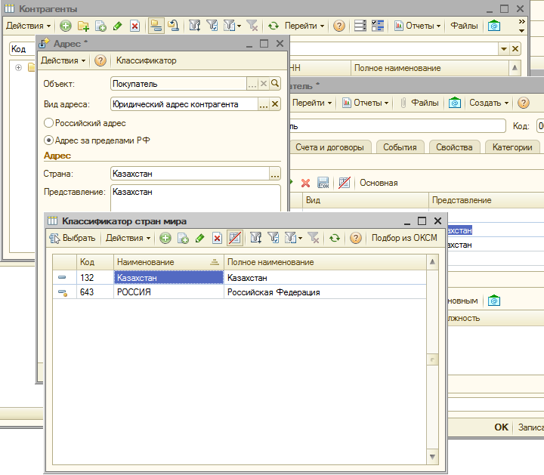The width and height of the screenshot is (544, 475).
Task: Toggle hierarchical view icon in Контрагенты toolbar
Action: tap(155, 26)
